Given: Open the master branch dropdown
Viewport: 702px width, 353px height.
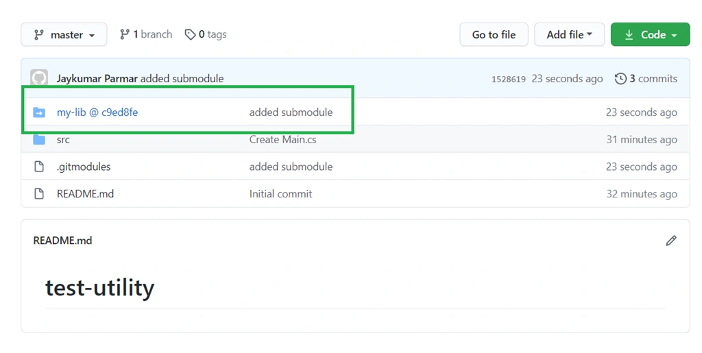Looking at the screenshot, I should (x=64, y=34).
